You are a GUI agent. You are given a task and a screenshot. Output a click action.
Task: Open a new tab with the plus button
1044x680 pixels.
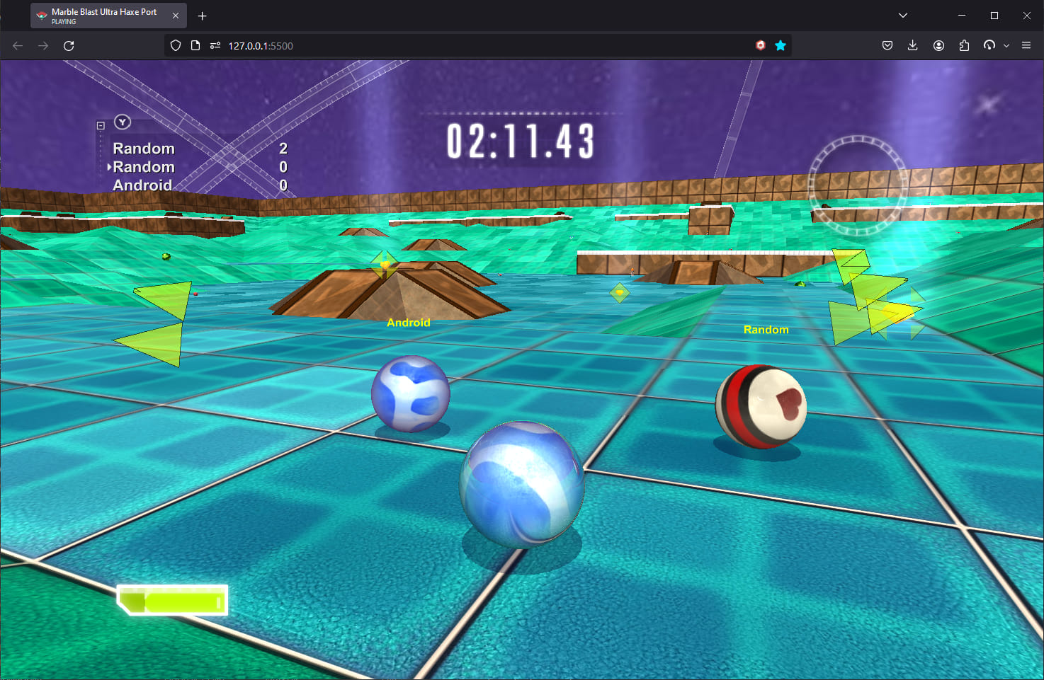[202, 15]
